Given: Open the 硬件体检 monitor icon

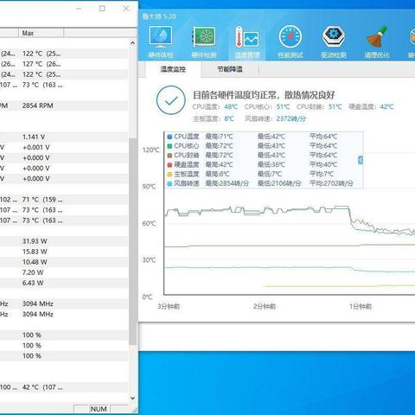Looking at the screenshot, I should coord(161,37).
